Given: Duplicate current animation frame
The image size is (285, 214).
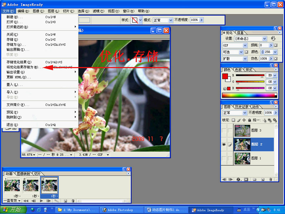Looking at the screenshot, I should coord(65,201).
